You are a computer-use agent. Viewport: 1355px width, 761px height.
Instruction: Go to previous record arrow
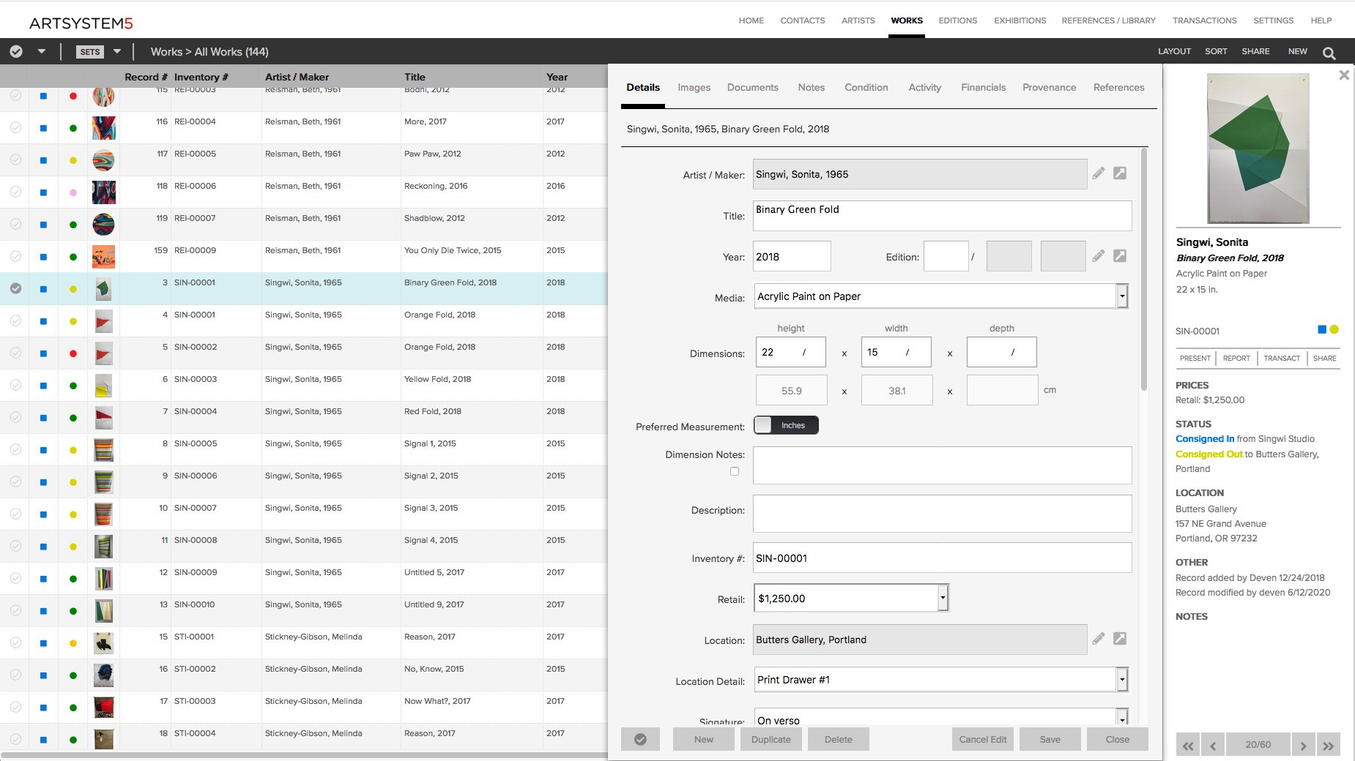pyautogui.click(x=1212, y=745)
